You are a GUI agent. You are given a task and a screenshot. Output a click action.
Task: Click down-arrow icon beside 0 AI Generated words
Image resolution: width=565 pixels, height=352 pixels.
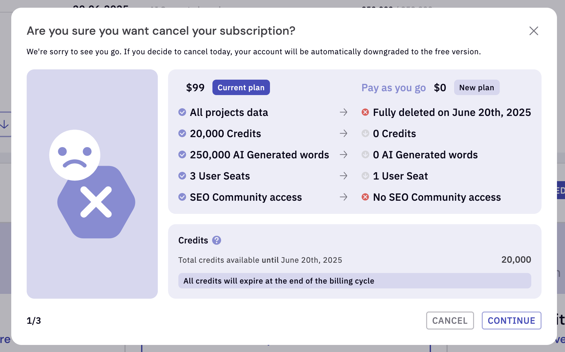coord(365,154)
